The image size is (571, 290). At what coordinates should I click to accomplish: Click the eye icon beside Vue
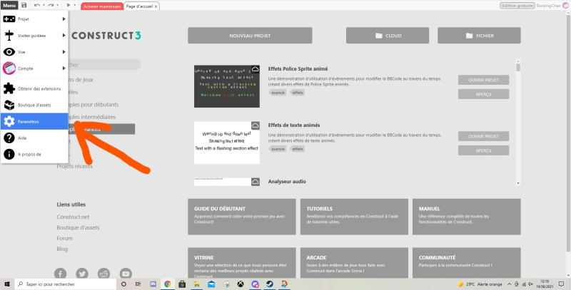click(x=9, y=52)
